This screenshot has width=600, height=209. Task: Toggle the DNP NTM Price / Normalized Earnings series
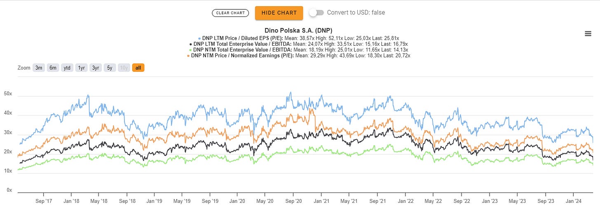point(300,55)
